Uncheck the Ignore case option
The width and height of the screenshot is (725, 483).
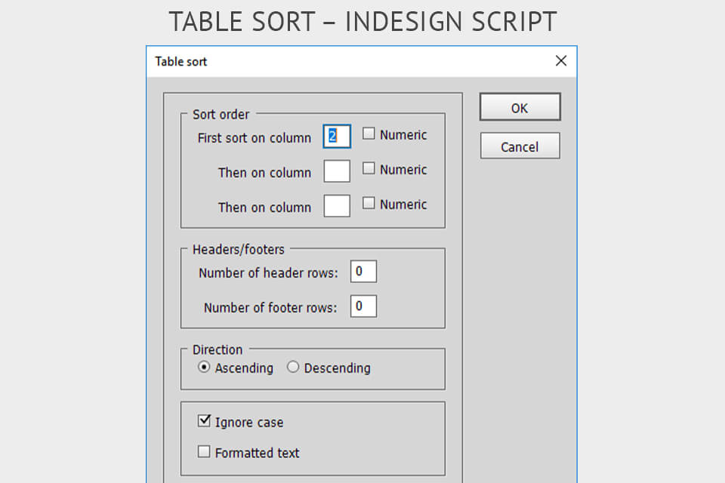(204, 420)
